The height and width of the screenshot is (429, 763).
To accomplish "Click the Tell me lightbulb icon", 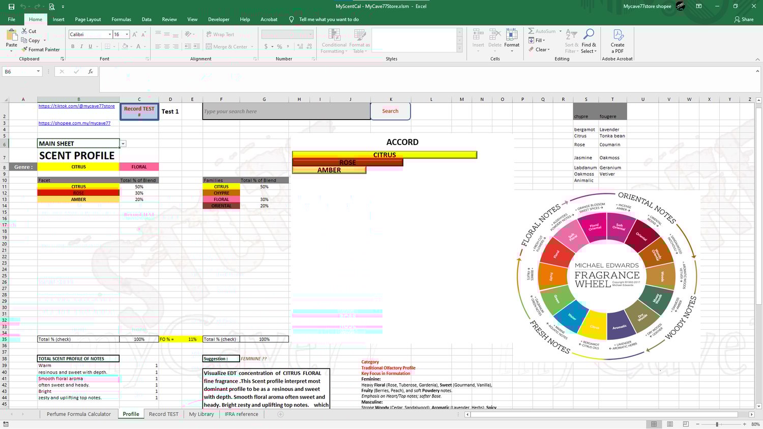I will [291, 19].
